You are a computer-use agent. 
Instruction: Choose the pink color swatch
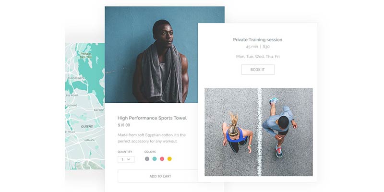(x=162, y=159)
